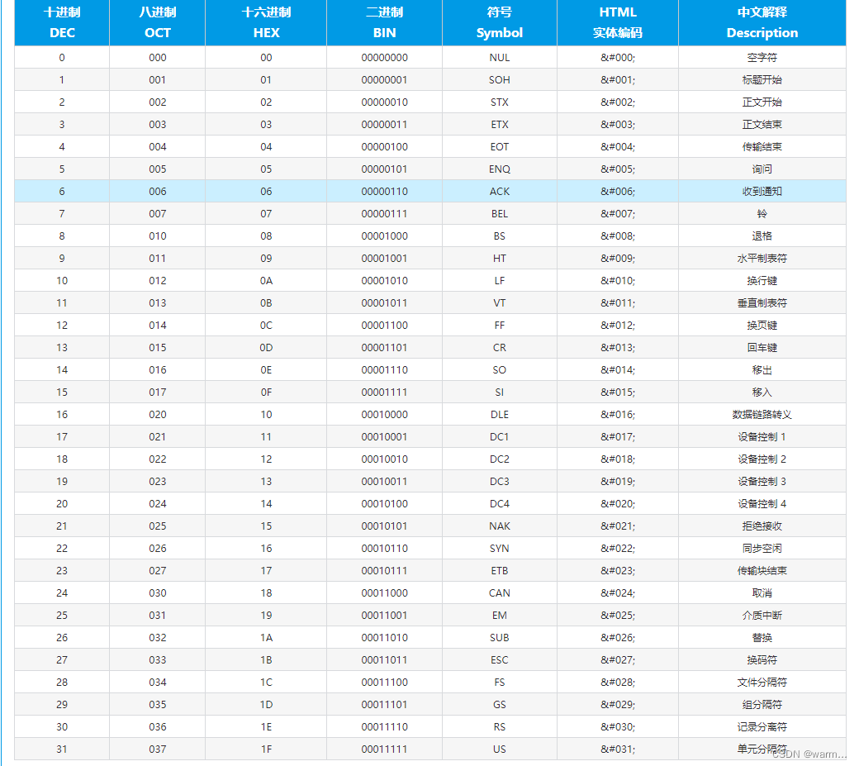Image resolution: width=859 pixels, height=766 pixels.
Task: Select the SO symbol cell
Action: [x=500, y=370]
